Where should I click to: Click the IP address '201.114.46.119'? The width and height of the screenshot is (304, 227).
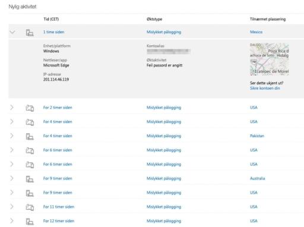[56, 80]
